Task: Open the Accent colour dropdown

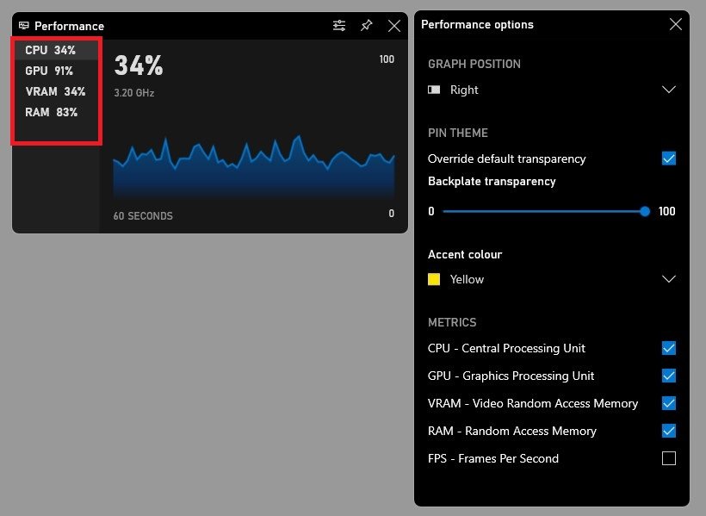Action: point(669,279)
